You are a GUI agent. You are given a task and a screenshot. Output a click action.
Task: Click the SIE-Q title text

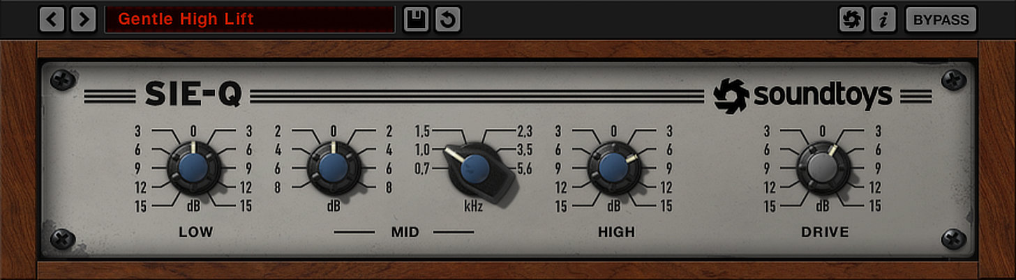coord(193,95)
